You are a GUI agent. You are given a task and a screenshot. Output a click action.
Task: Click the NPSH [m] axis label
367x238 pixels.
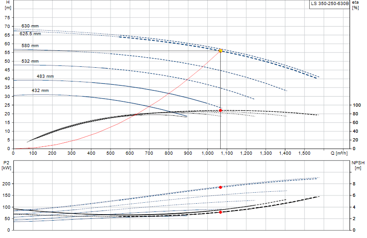[358, 165]
